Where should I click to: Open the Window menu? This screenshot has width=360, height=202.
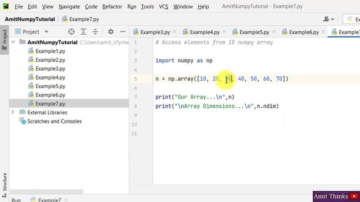point(183,7)
